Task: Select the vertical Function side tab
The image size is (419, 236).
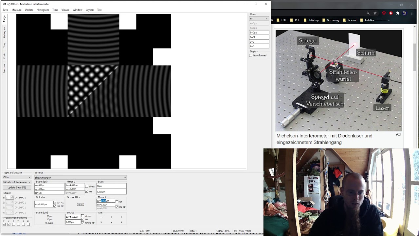Action: pos(5,69)
